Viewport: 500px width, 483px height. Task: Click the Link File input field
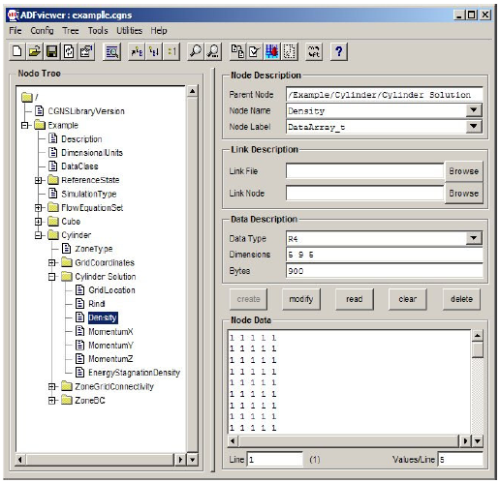pyautogui.click(x=364, y=170)
